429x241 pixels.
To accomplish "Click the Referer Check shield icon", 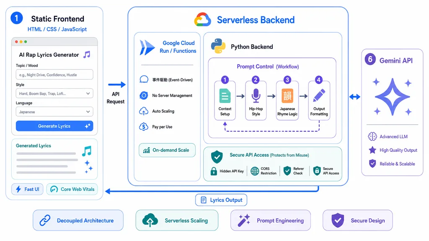I will [287, 171].
